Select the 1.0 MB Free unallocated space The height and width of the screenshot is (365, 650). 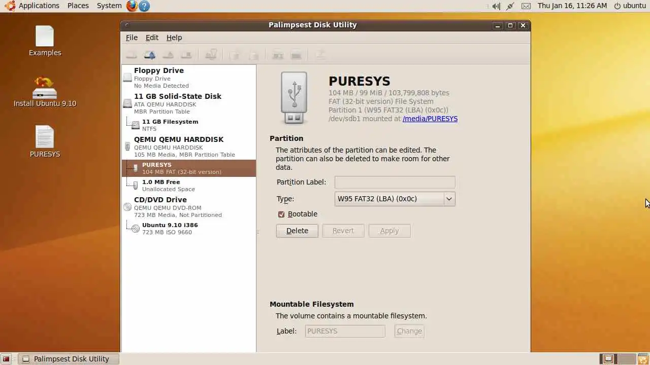tap(189, 186)
